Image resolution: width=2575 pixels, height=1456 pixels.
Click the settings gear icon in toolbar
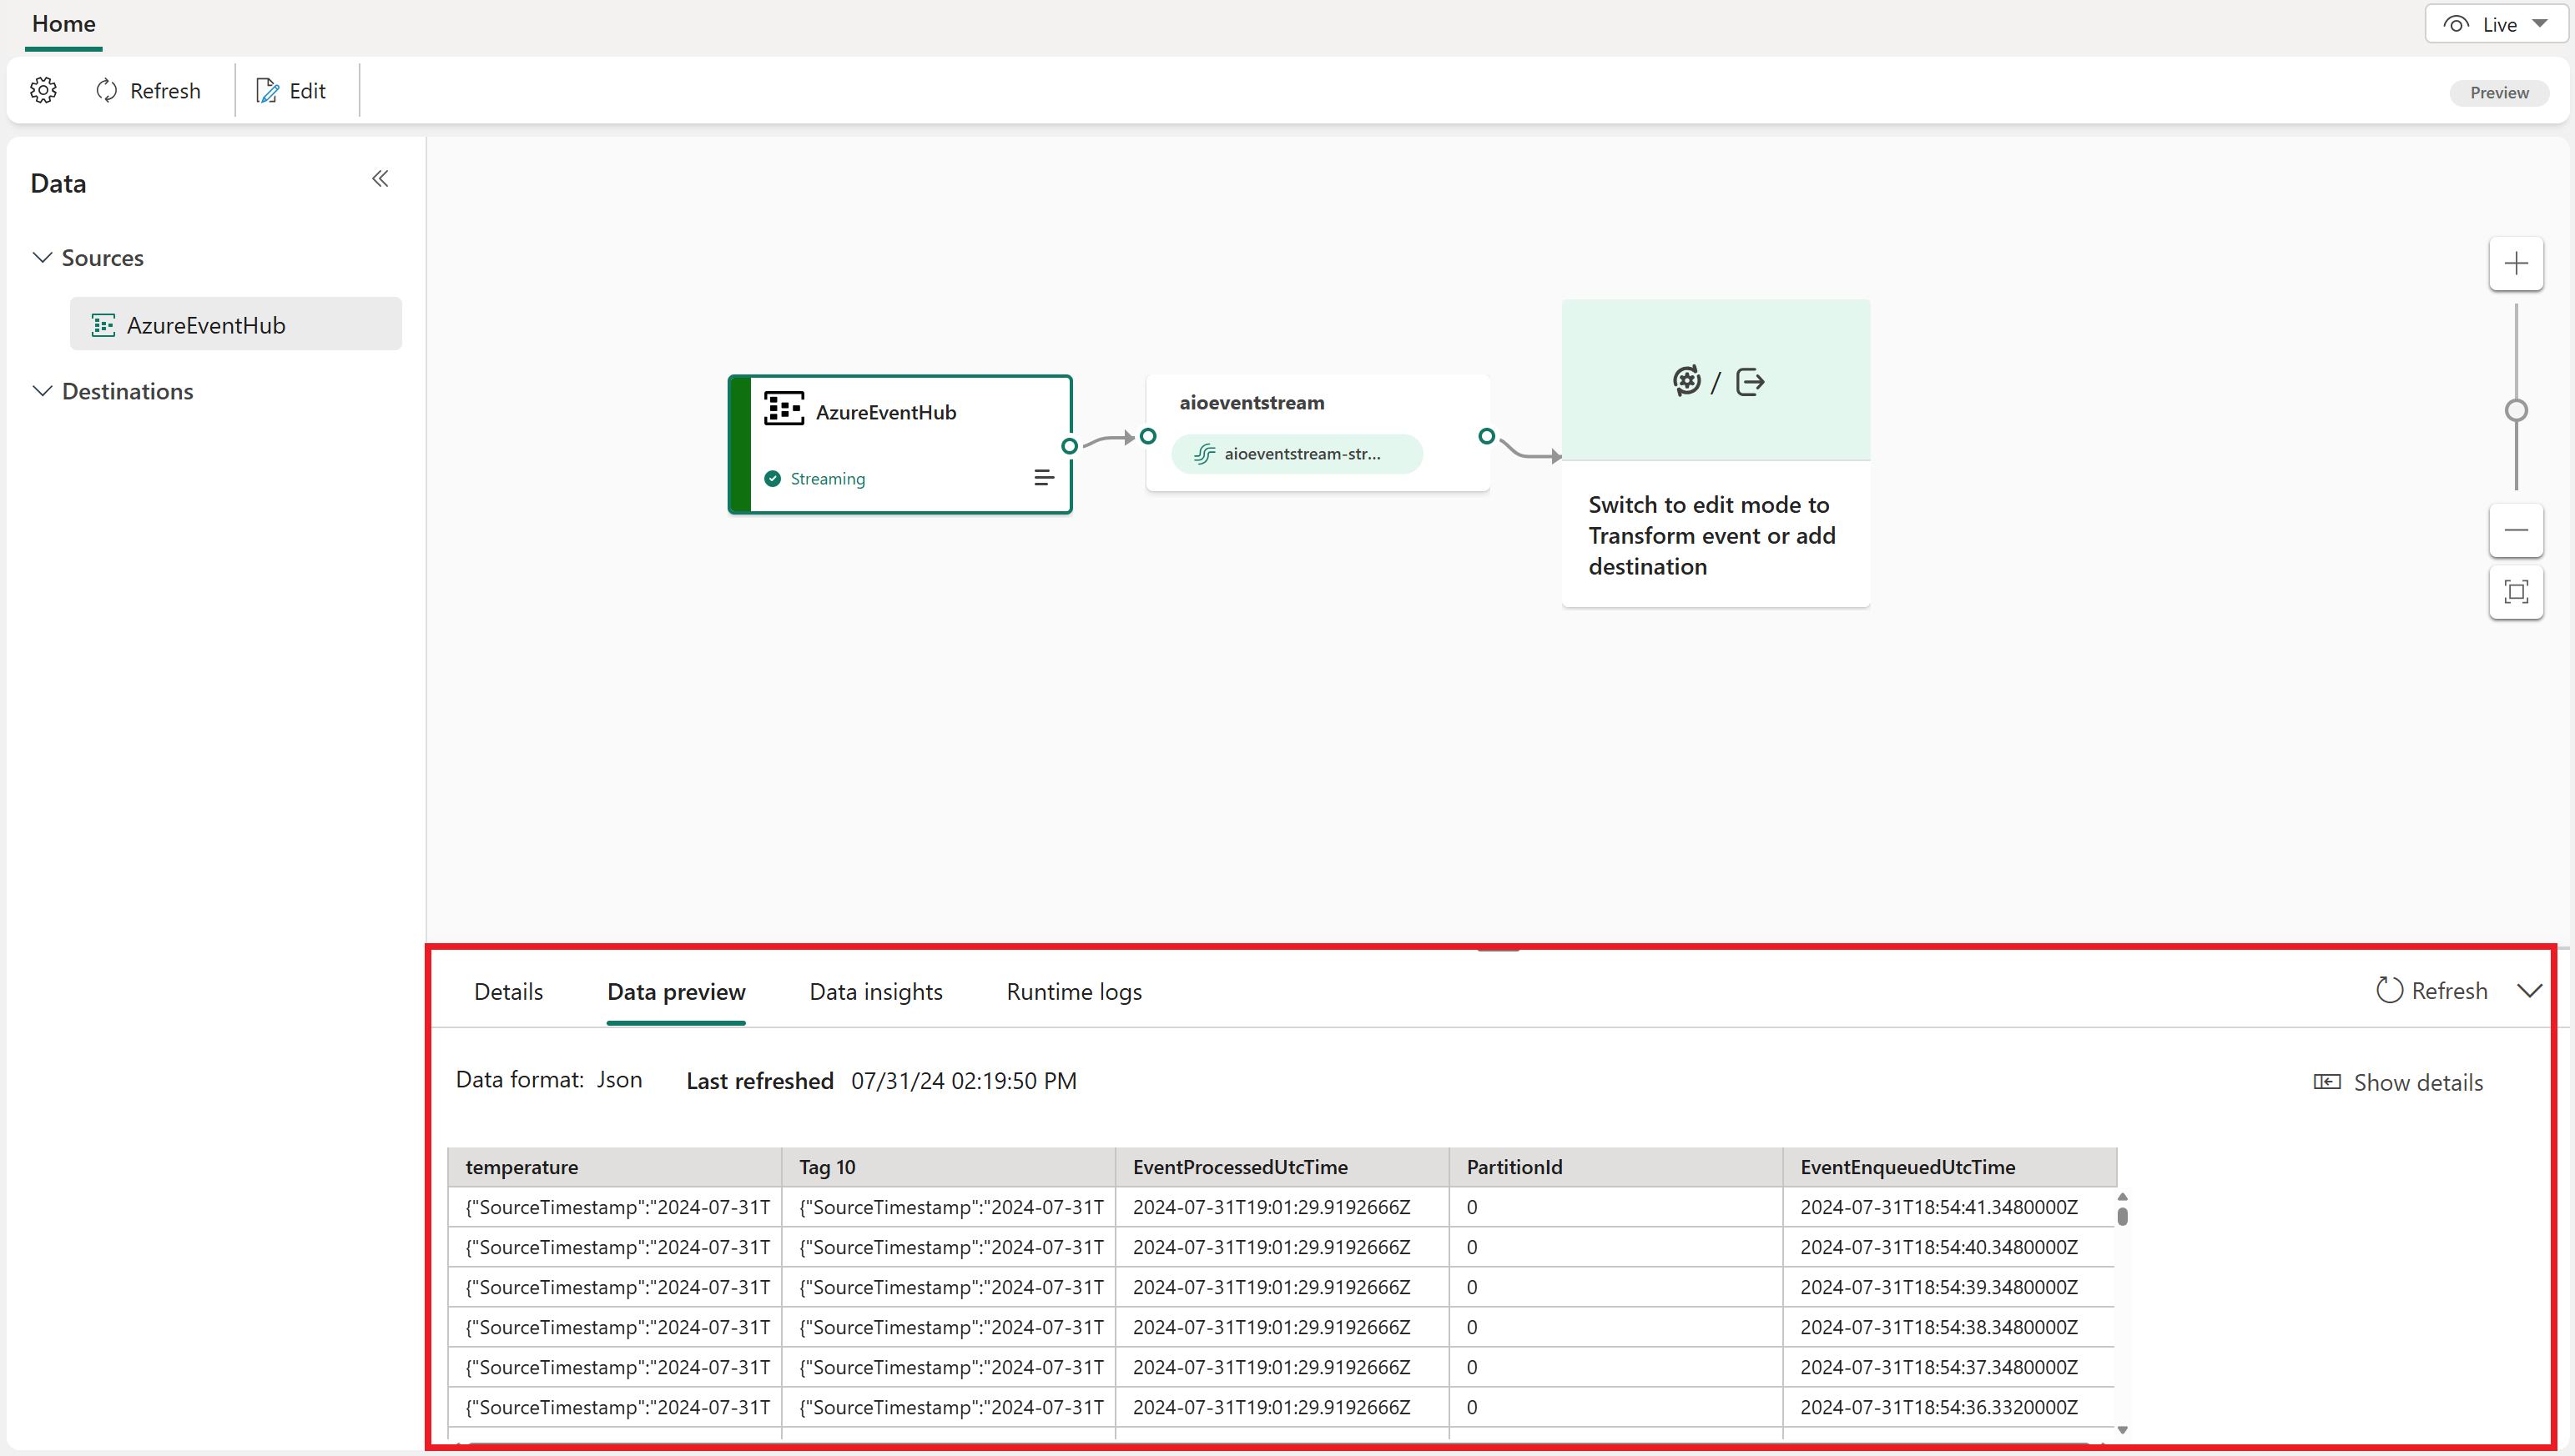tap(44, 90)
